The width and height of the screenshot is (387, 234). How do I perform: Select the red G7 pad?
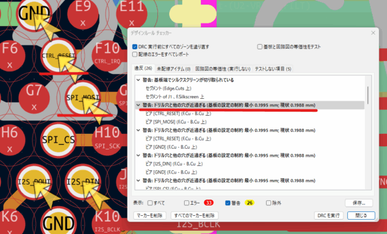[34, 98]
